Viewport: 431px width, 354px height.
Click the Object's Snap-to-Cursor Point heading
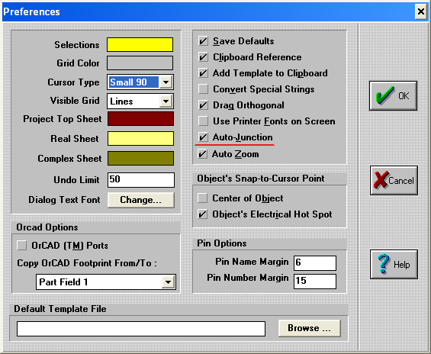click(x=261, y=179)
